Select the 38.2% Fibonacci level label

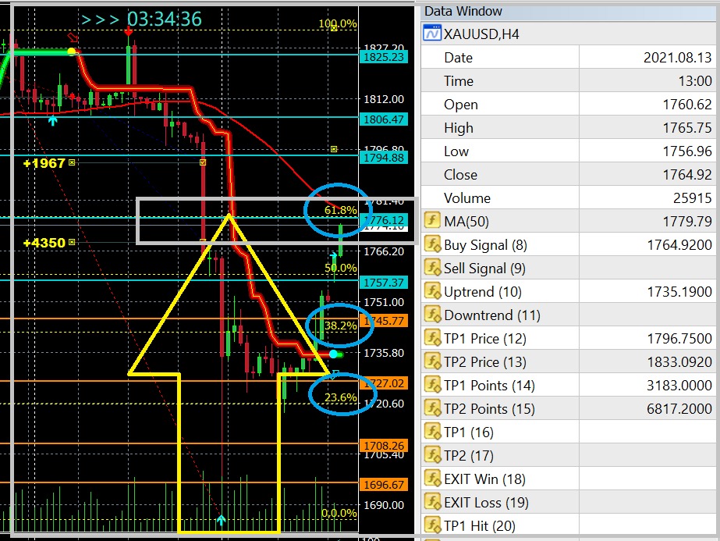(x=341, y=326)
